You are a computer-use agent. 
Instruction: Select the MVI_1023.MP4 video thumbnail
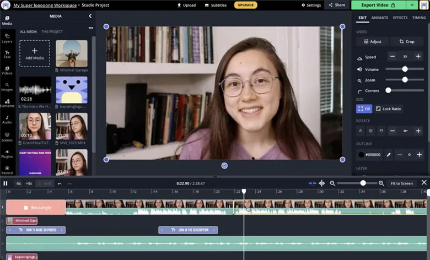point(72,126)
